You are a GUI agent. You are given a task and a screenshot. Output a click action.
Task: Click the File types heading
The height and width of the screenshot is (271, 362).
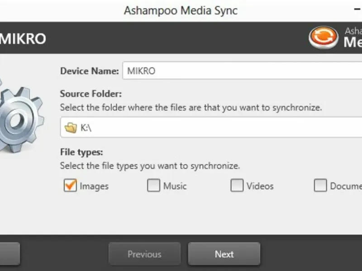pos(81,152)
